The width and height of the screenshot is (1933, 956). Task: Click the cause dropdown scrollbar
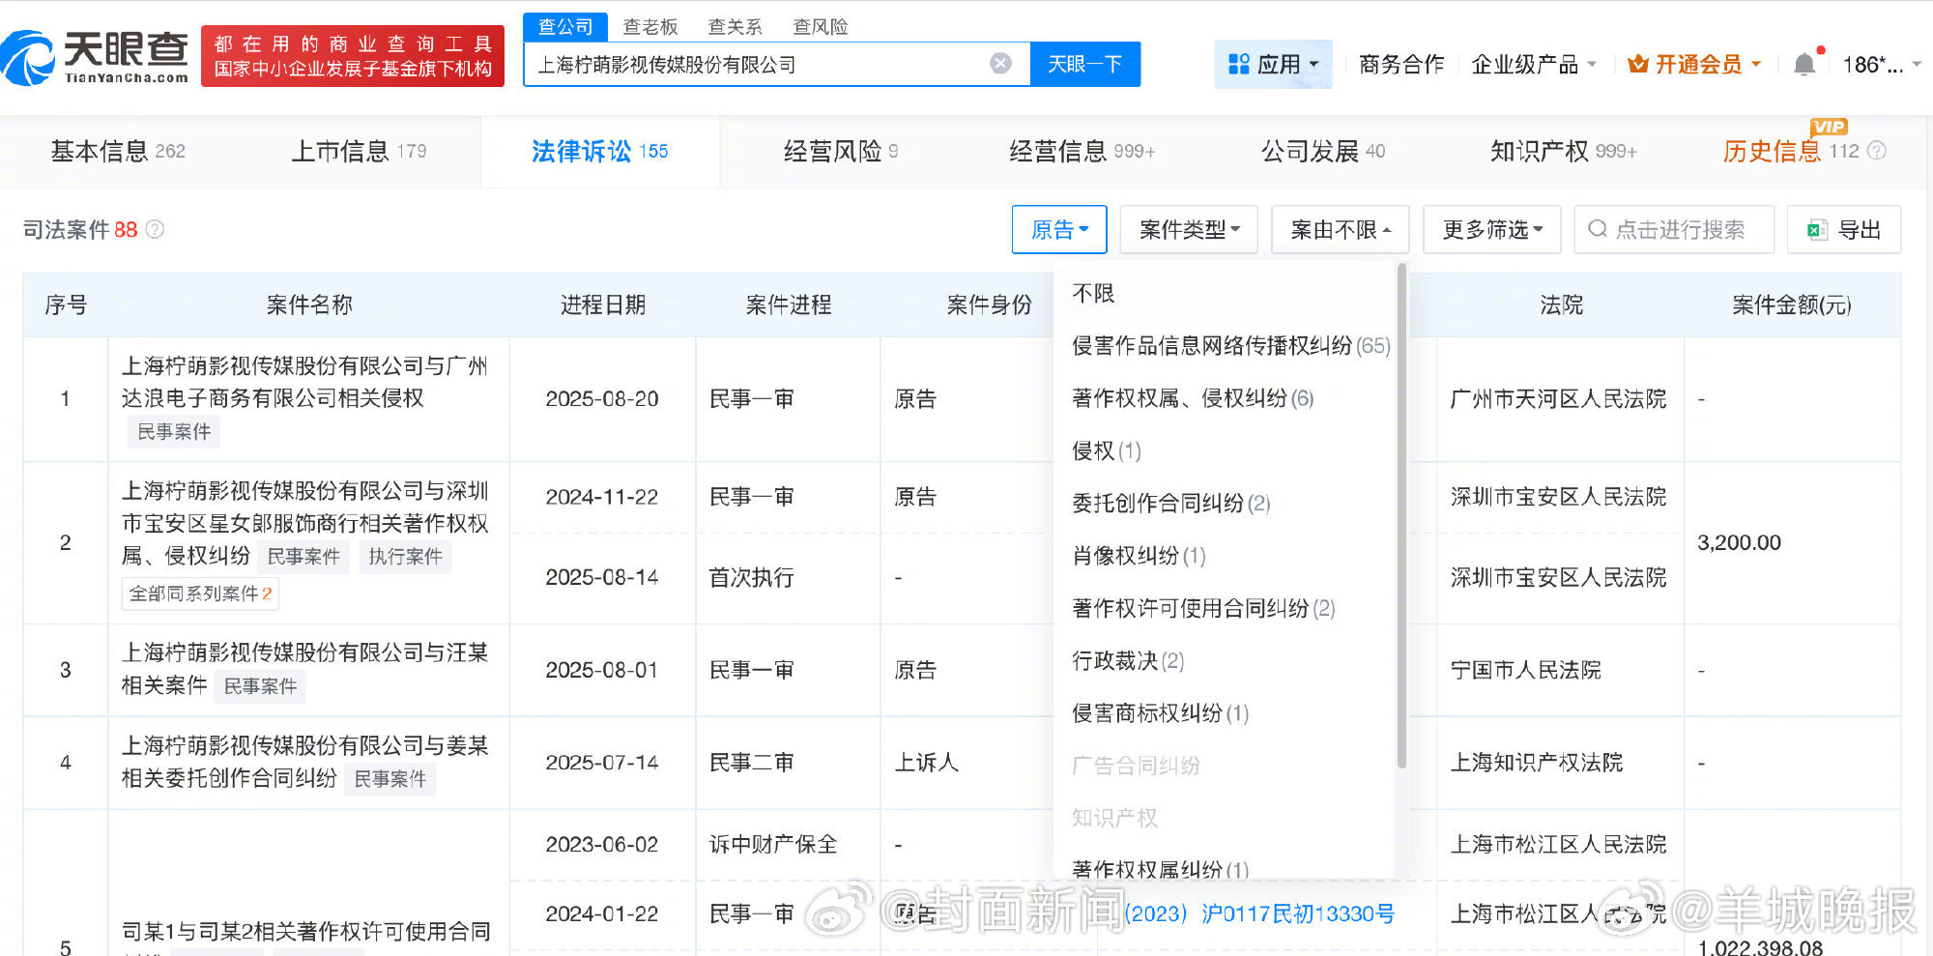click(x=1401, y=517)
